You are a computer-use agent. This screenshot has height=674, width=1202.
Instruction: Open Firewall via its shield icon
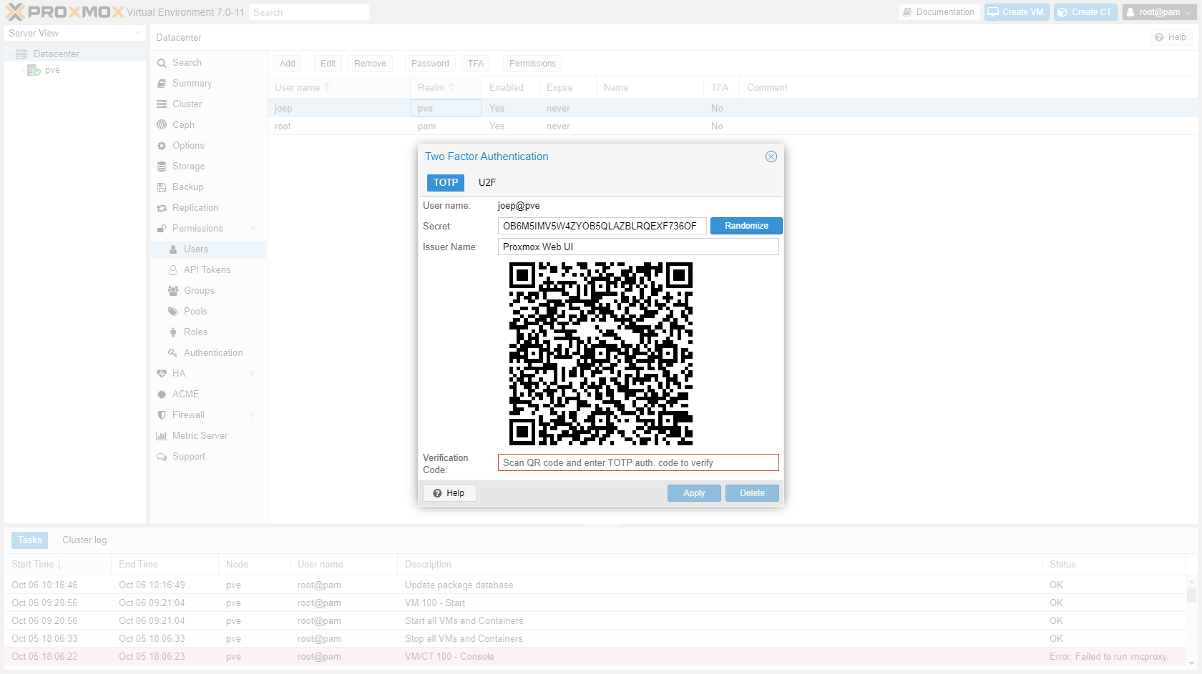[162, 415]
